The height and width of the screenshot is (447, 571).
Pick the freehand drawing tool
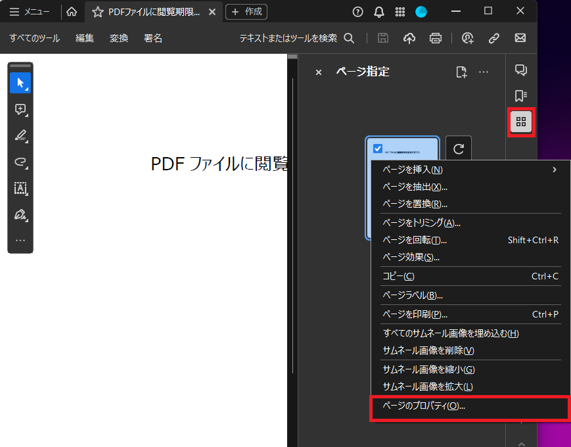pyautogui.click(x=20, y=162)
